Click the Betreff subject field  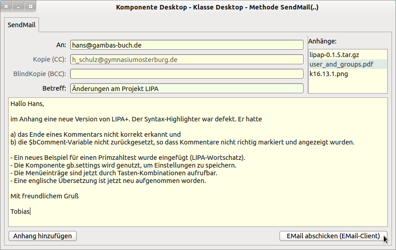click(187, 88)
